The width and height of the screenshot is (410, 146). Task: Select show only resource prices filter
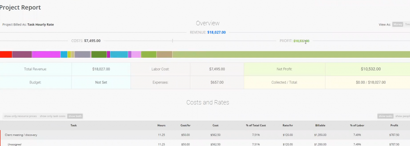click(x=20, y=116)
